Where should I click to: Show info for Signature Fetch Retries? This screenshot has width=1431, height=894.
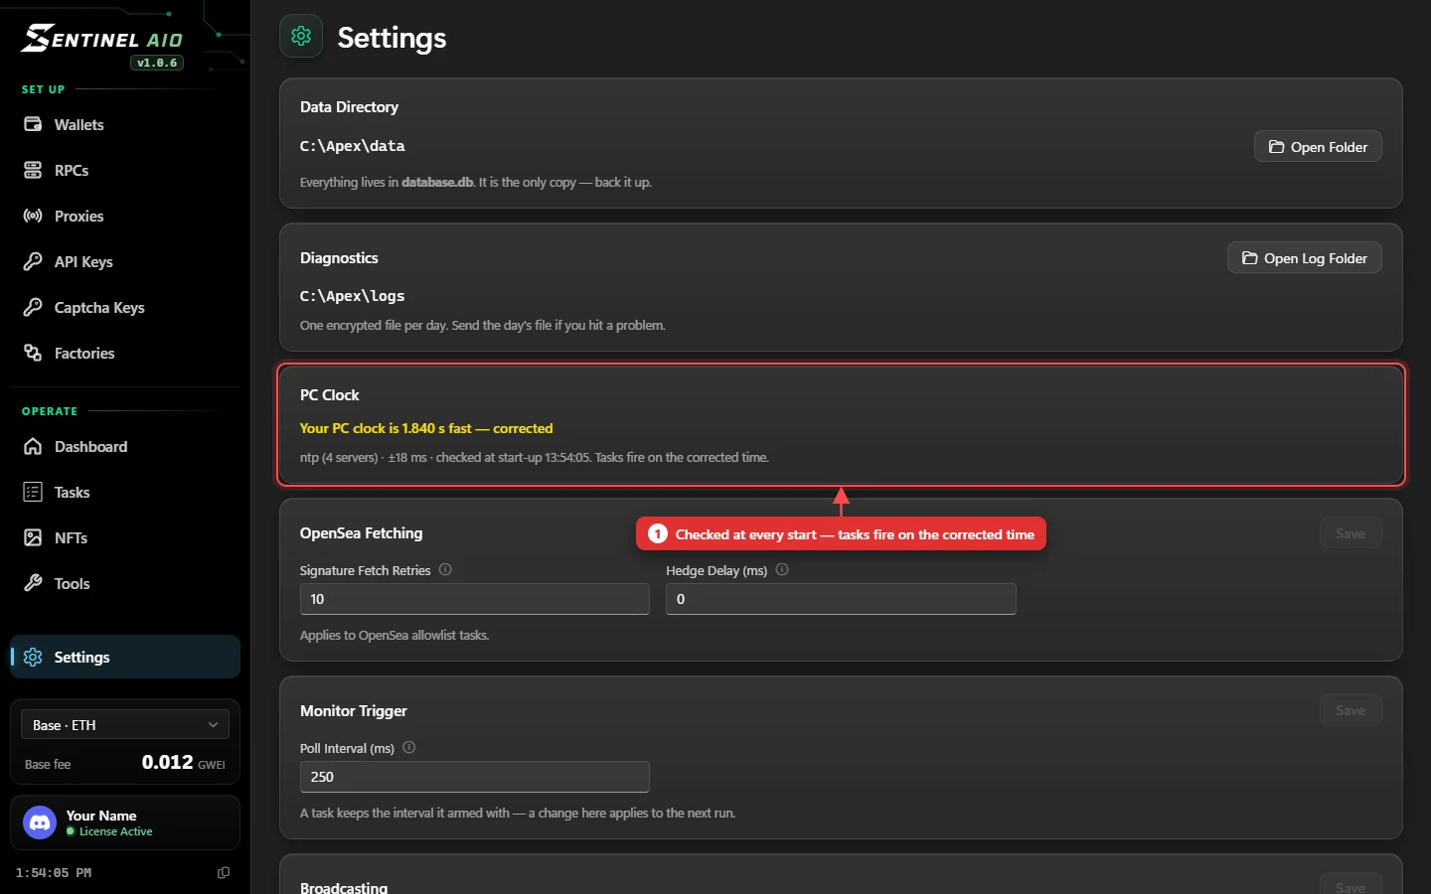445,569
